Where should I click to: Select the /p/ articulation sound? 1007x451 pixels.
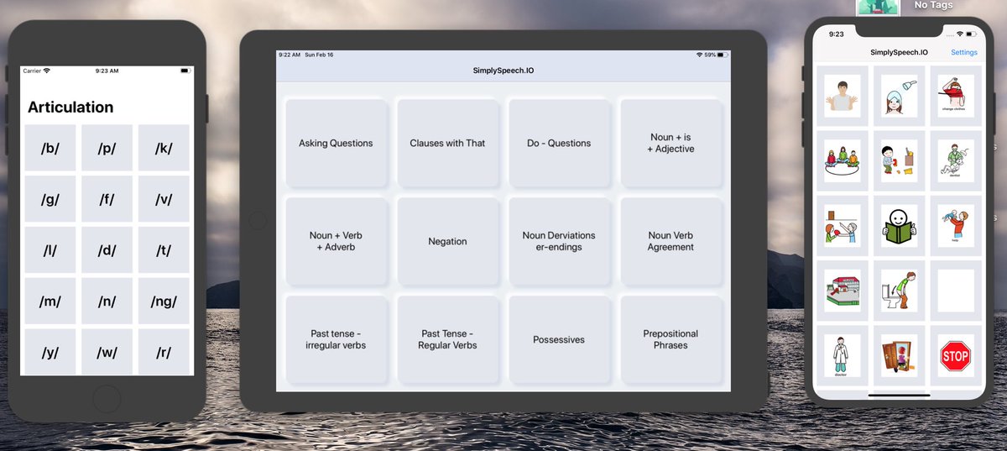tap(107, 149)
